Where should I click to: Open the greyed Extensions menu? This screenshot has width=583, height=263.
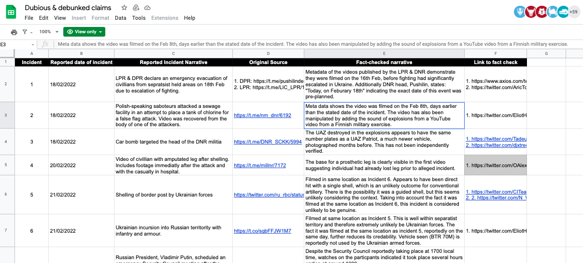point(165,18)
